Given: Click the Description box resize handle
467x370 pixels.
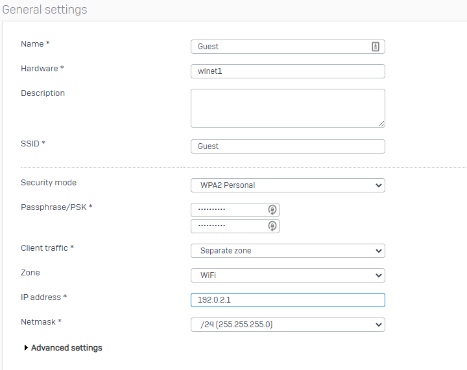Looking at the screenshot, I should (x=381, y=123).
